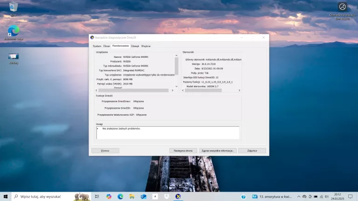The width and height of the screenshot is (358, 201).
Task: Switch to the System tab
Action: pyautogui.click(x=97, y=46)
